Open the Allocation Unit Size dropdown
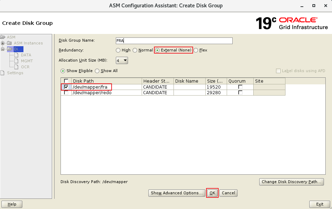This screenshot has height=209, width=332. pyautogui.click(x=122, y=61)
